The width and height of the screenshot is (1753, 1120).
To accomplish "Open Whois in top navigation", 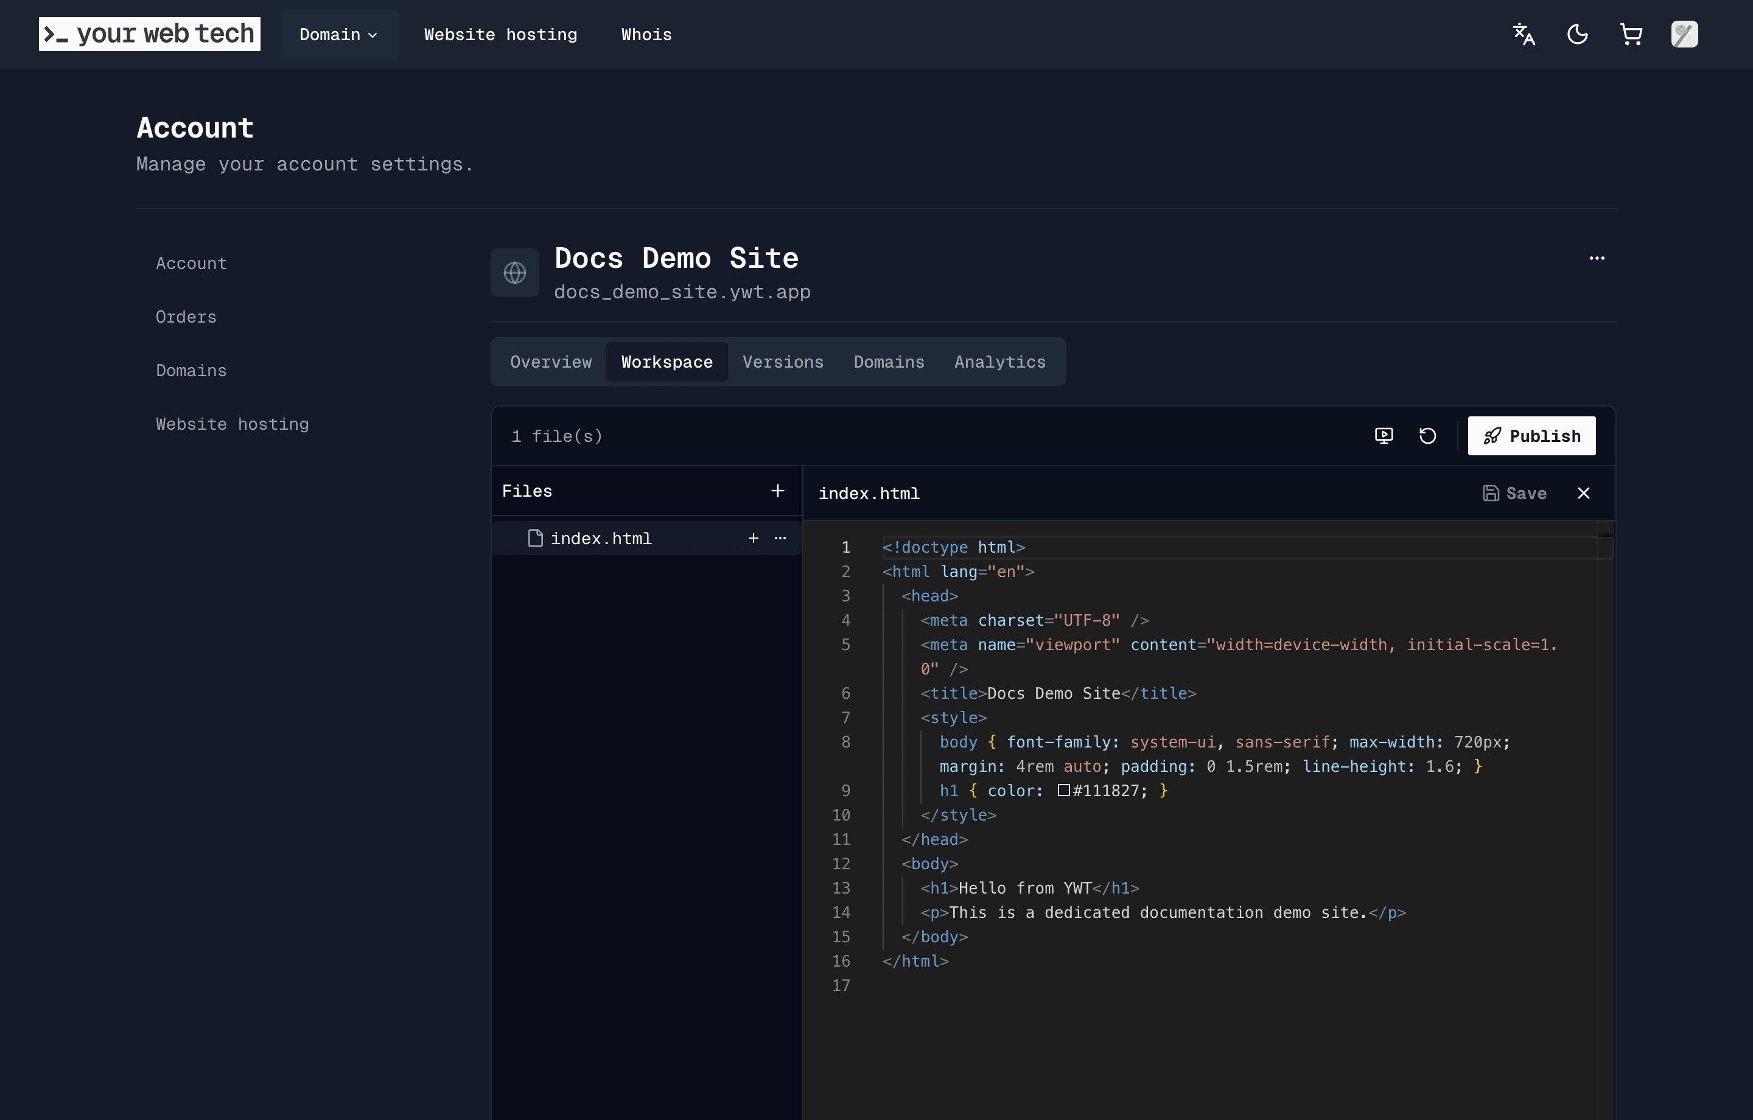I will click(x=646, y=34).
